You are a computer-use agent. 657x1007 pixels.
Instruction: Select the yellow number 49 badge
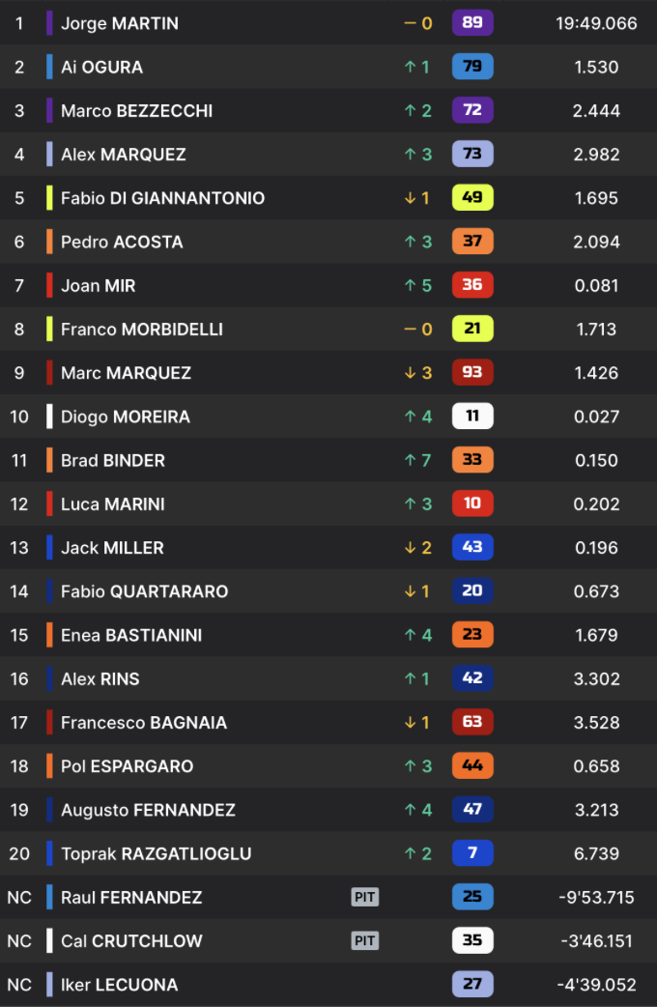point(472,197)
